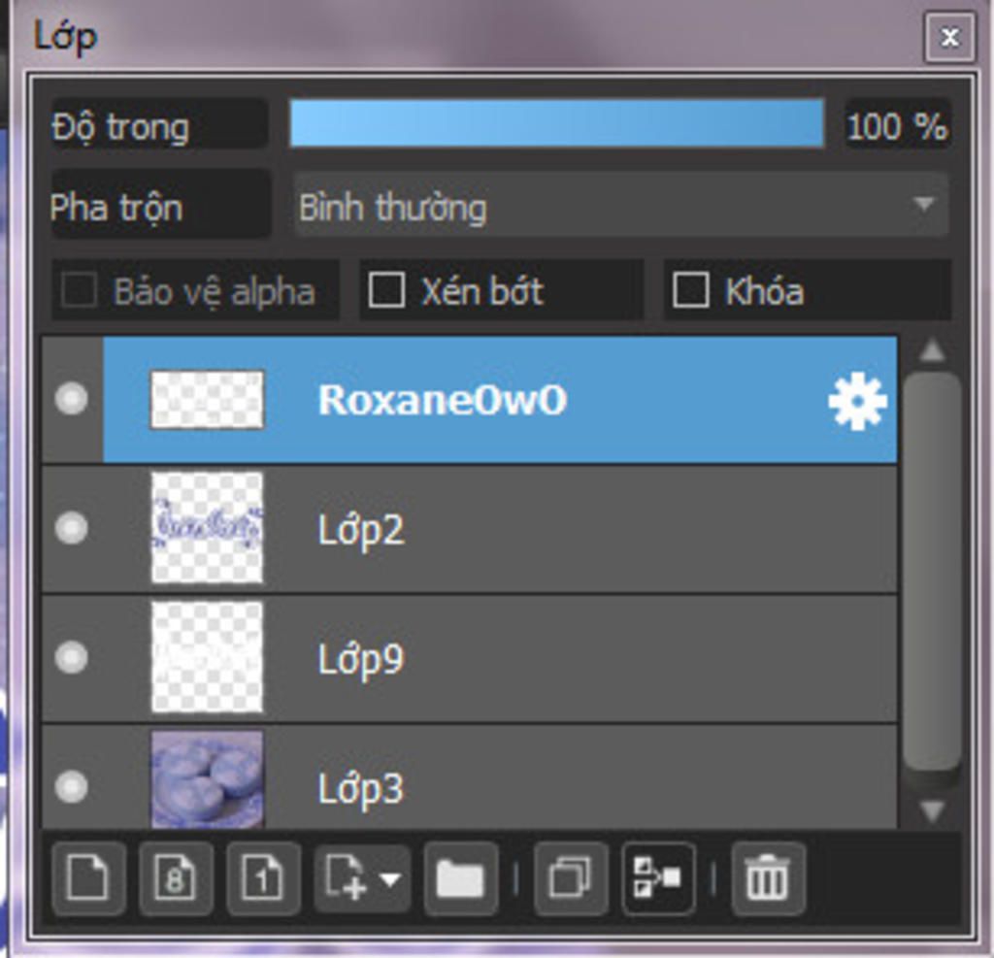Click the Lớp2 layer thumbnail
The height and width of the screenshot is (958, 994).
[x=207, y=527]
